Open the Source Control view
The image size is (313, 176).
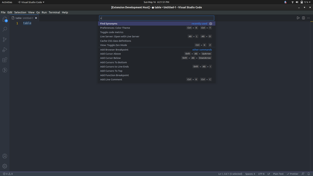pos(5,40)
